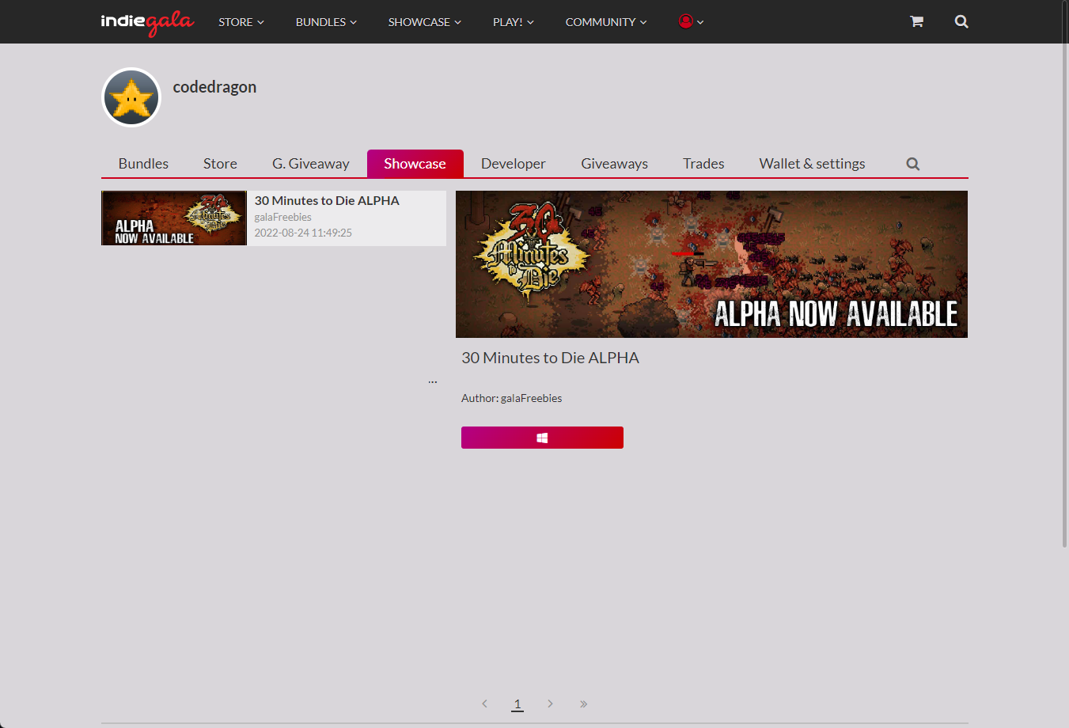Select page 1 in pagination
Viewport: 1069px width, 728px height.
point(517,703)
